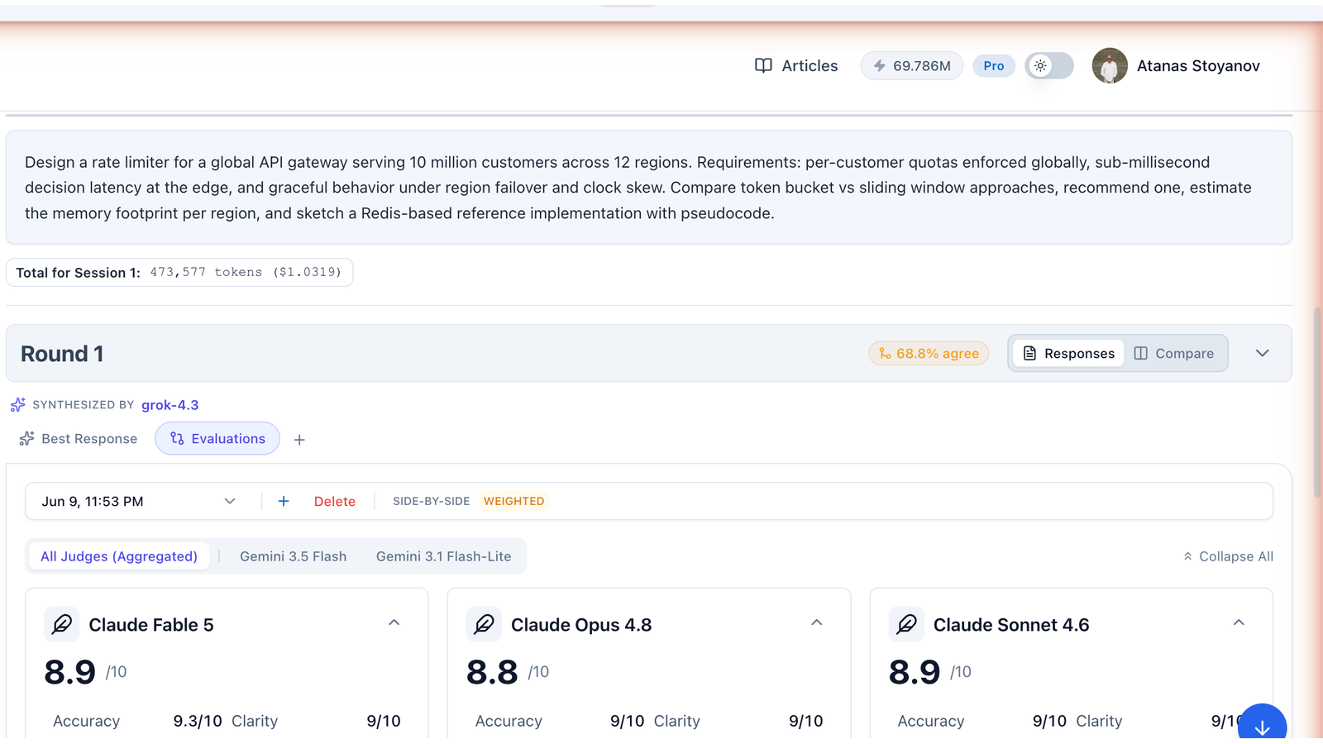Viewport: 1323px width, 744px height.
Task: Click the lightning bolt credits icon
Action: coord(880,65)
